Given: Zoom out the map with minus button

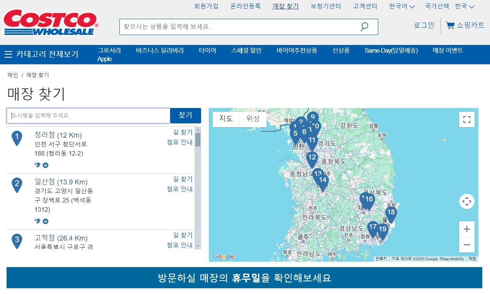Looking at the screenshot, I should pos(467,245).
